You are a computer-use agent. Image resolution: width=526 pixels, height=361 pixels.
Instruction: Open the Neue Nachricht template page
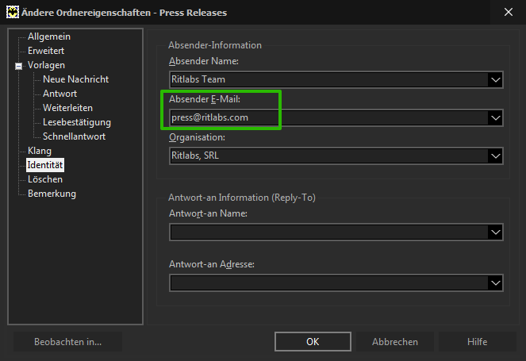[76, 79]
